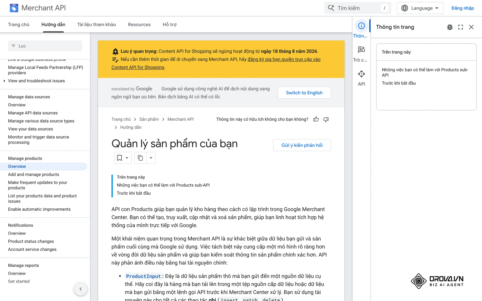Click Gửi ý kiến phản hồi button
The image size is (482, 301).
302,145
